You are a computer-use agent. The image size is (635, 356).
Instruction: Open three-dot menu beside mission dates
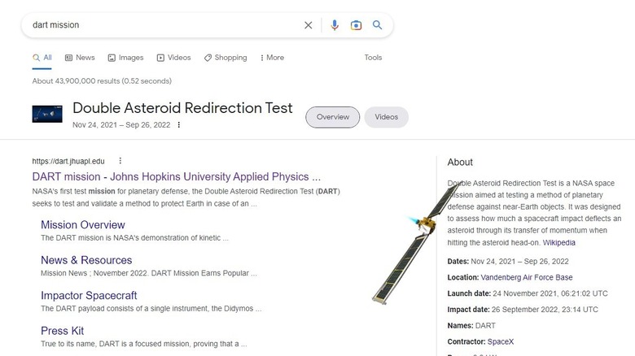(x=179, y=125)
